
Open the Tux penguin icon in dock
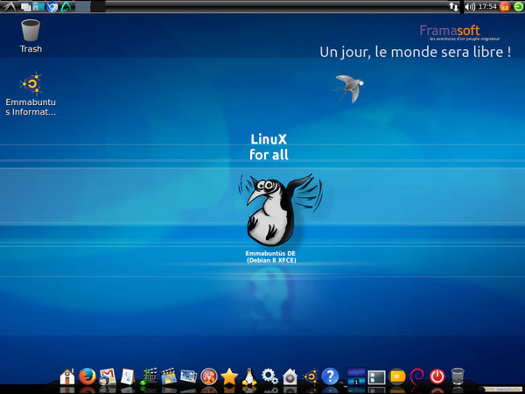point(249,376)
